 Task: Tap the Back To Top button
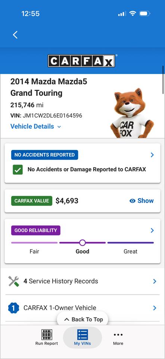pyautogui.click(x=82, y=319)
